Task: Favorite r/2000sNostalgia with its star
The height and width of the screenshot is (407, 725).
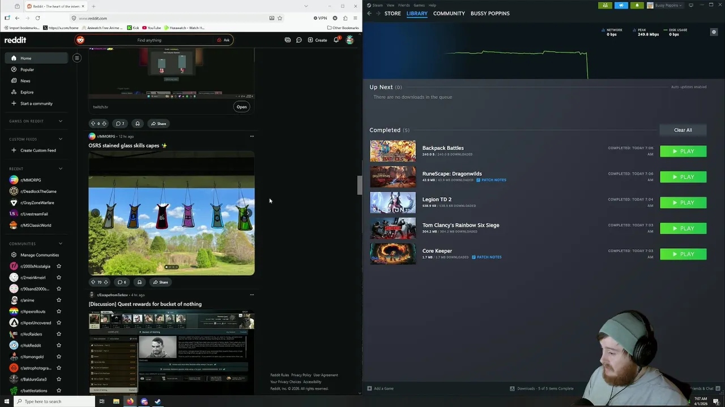Action: click(x=59, y=266)
